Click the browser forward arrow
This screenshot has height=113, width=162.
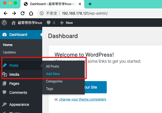(x=14, y=13)
